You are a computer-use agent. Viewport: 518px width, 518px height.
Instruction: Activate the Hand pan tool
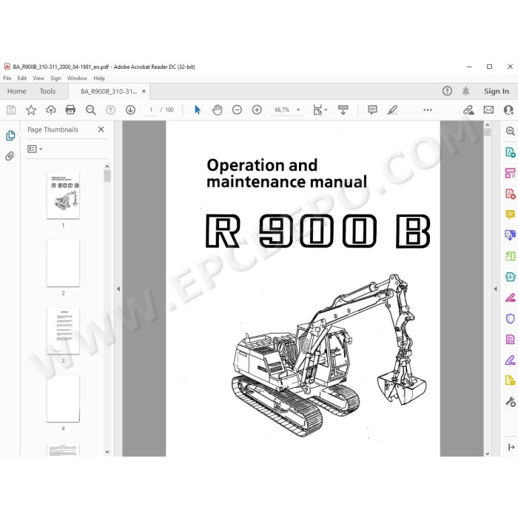(217, 110)
